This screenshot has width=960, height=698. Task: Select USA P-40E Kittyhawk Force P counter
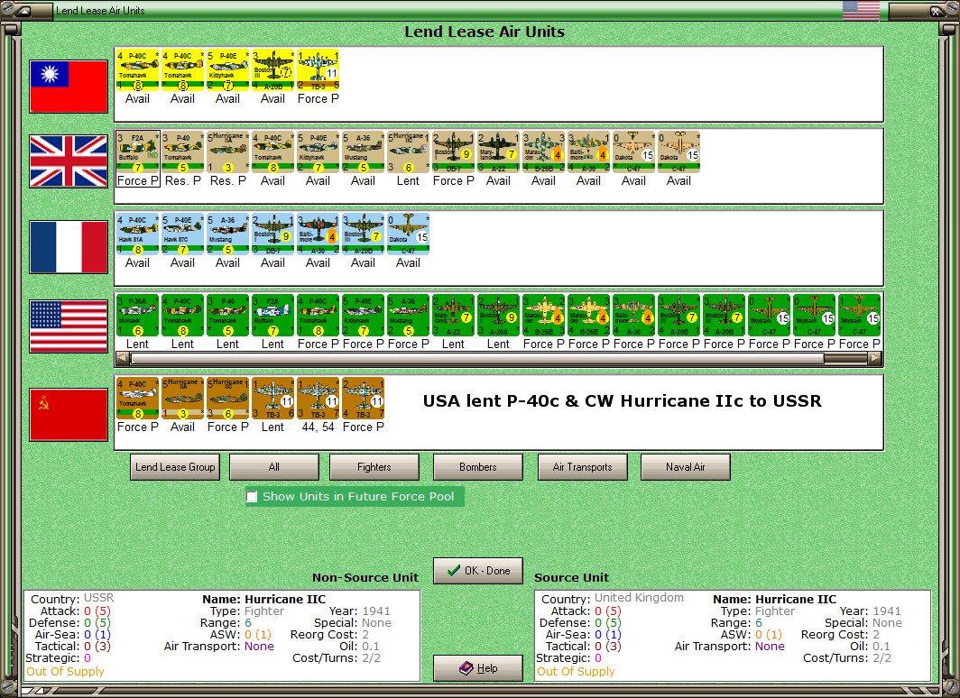point(363,315)
